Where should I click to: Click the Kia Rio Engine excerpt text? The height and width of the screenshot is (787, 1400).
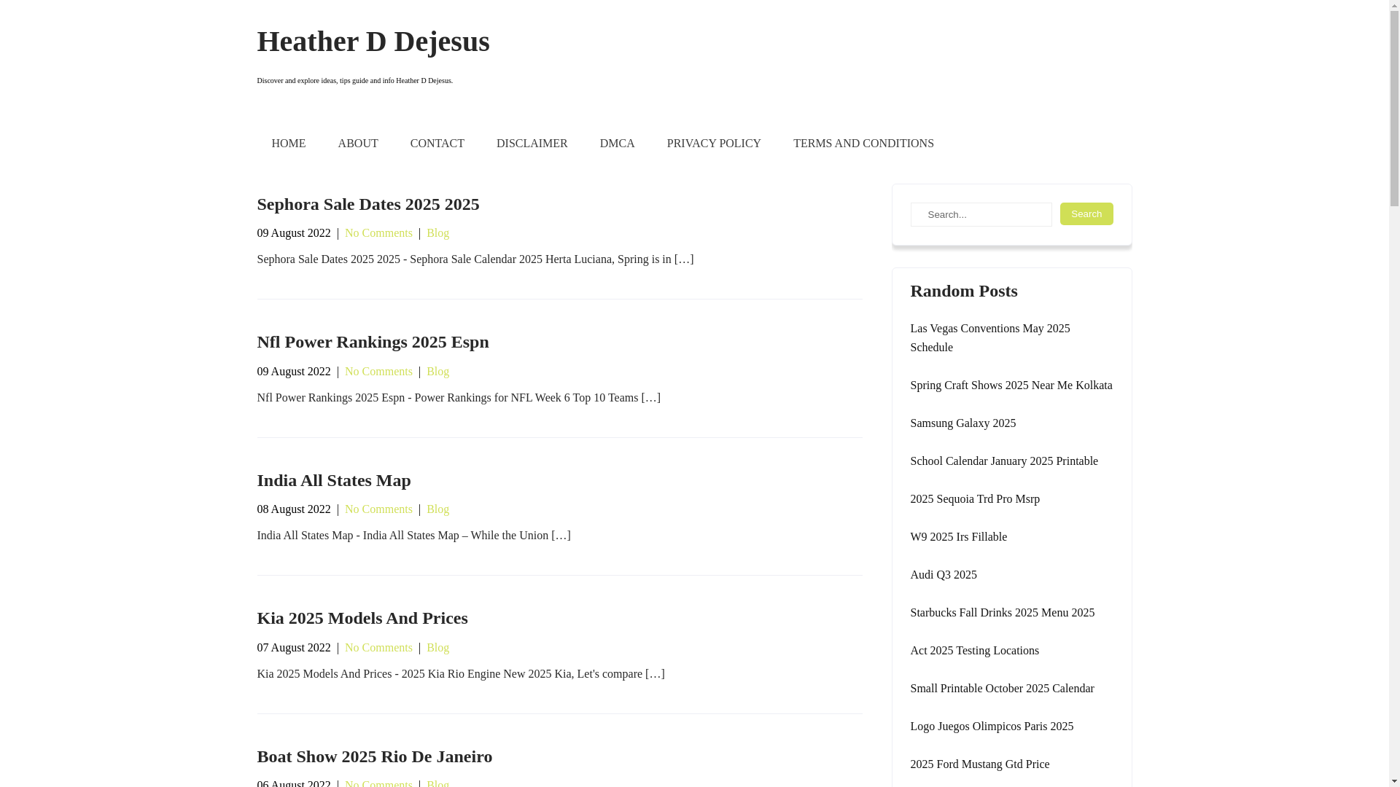point(460,674)
